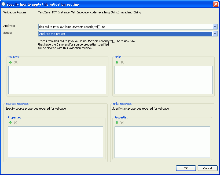Image resolution: width=220 pixels, height=175 pixels.
Task: Remove selected entry from Sinks list
Action: pos(122,62)
